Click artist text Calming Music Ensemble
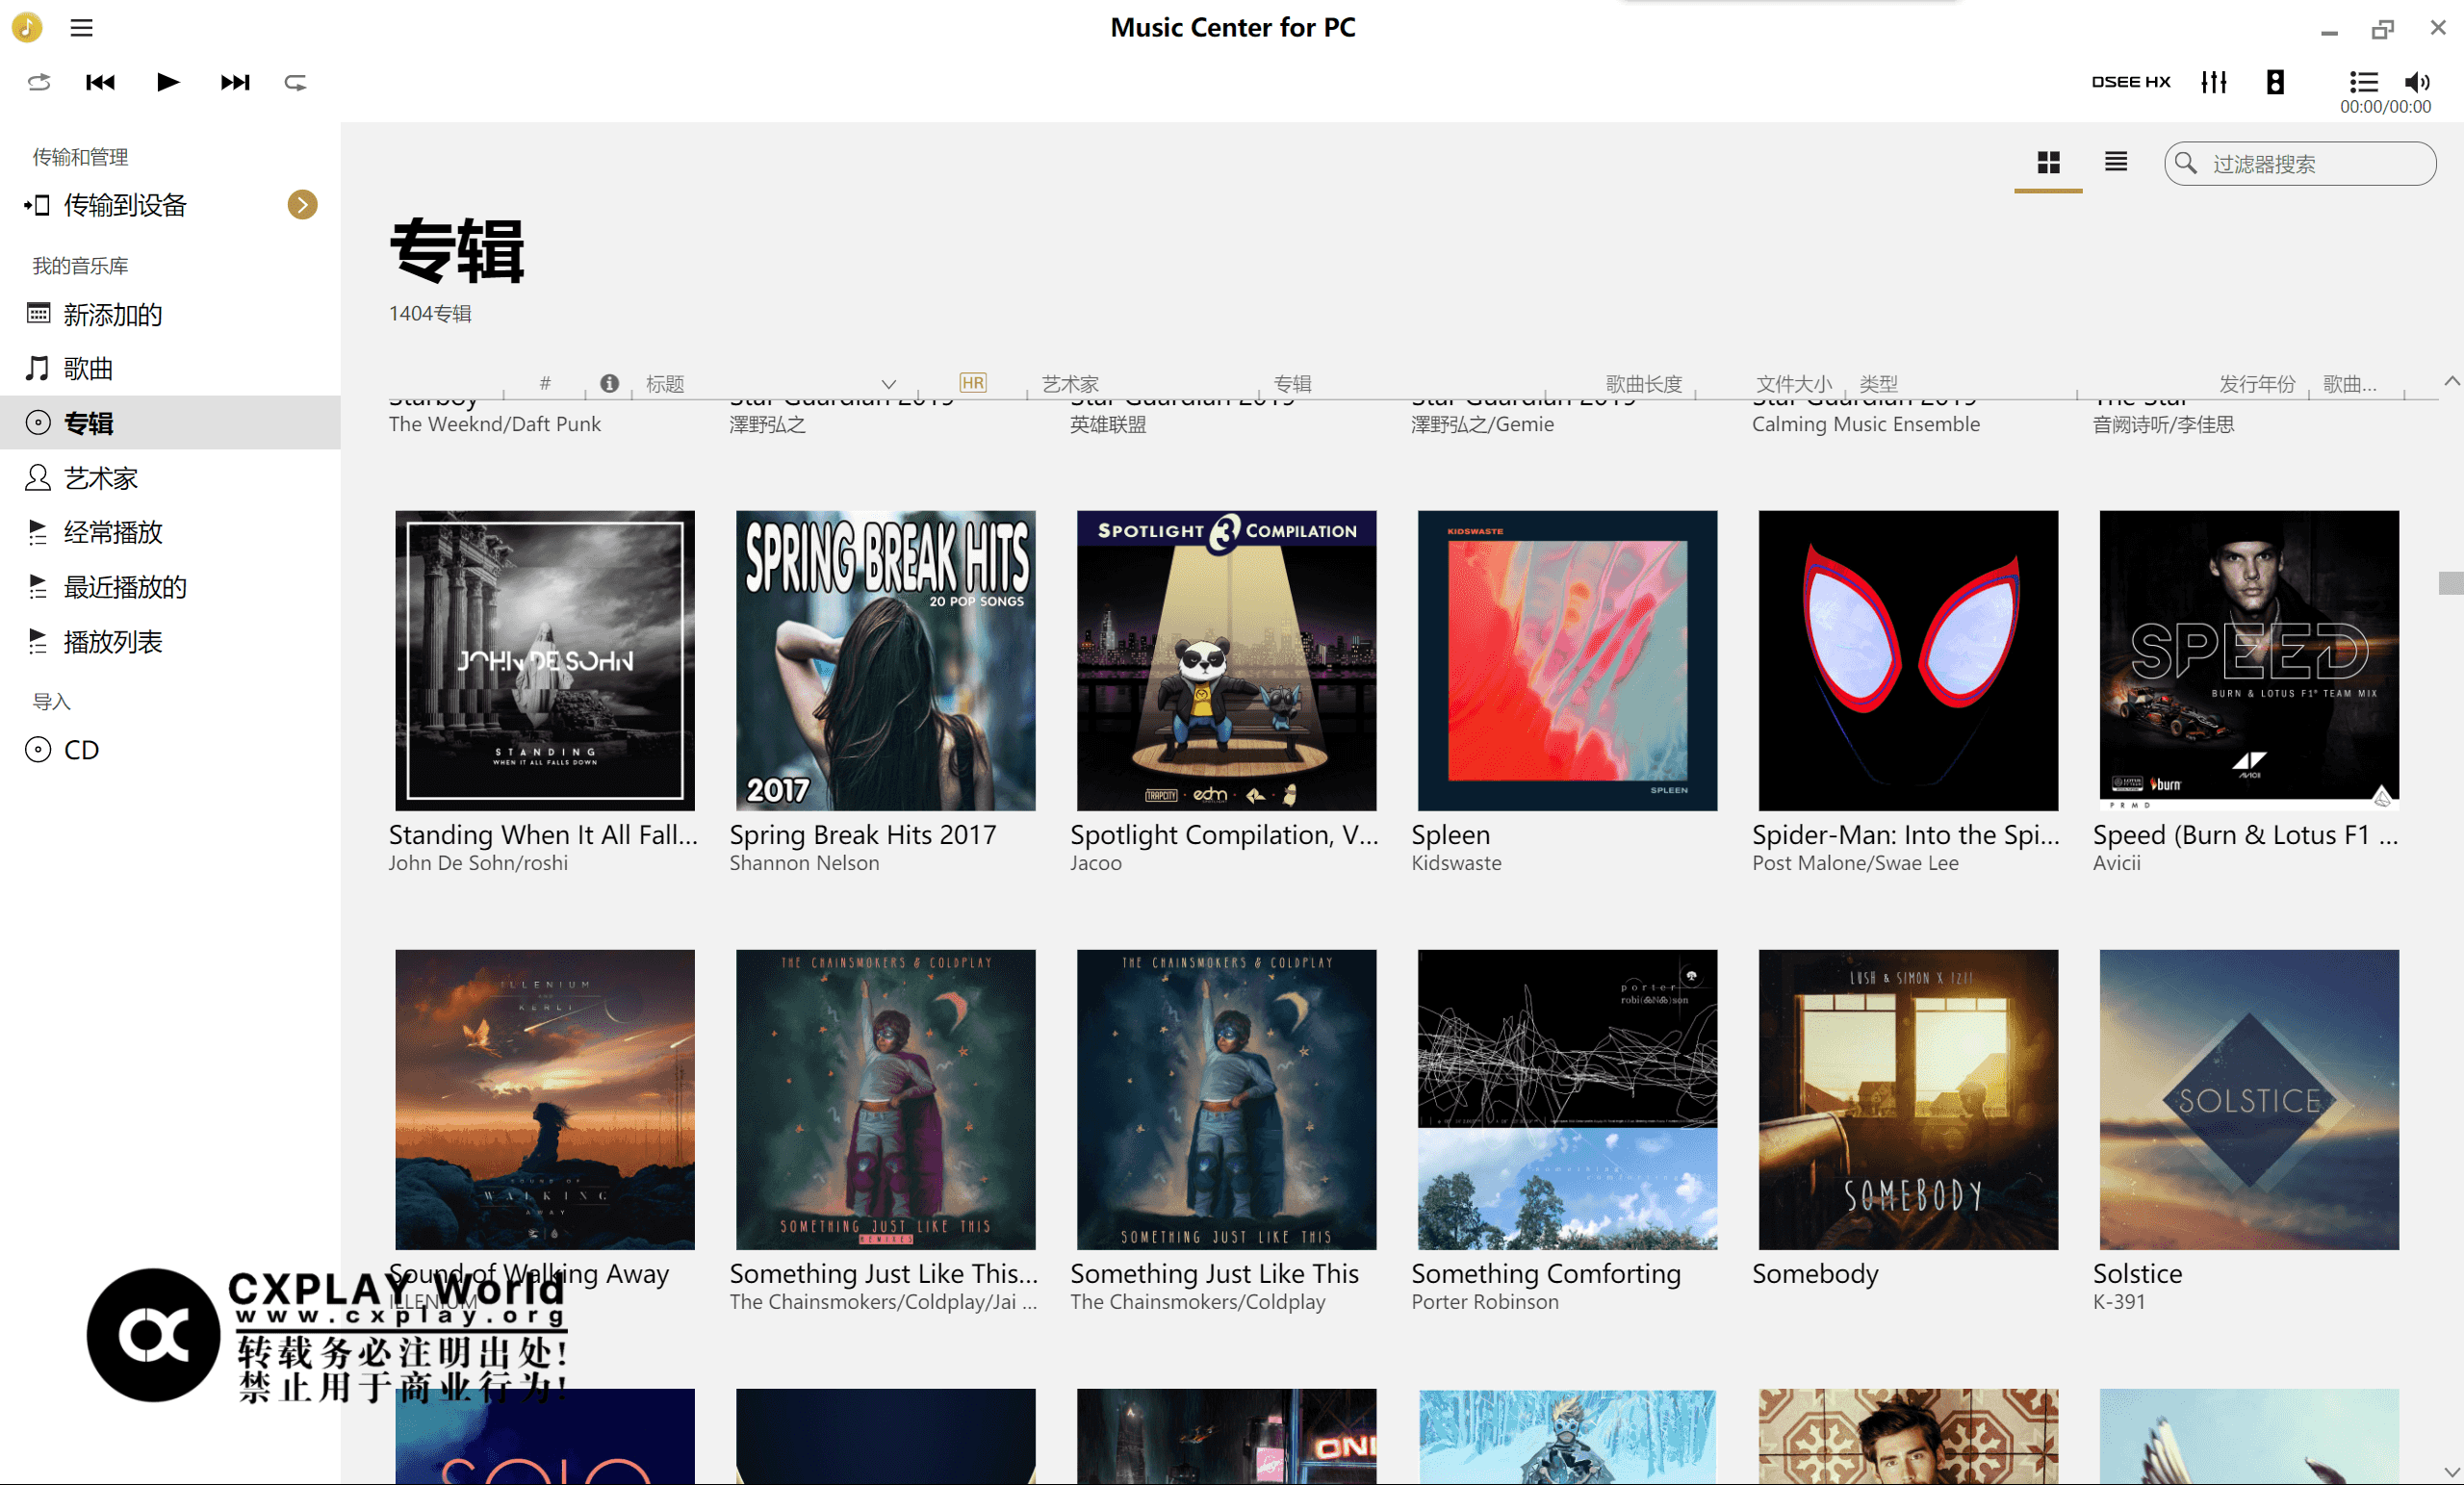This screenshot has height=1485, width=2464. click(1866, 424)
